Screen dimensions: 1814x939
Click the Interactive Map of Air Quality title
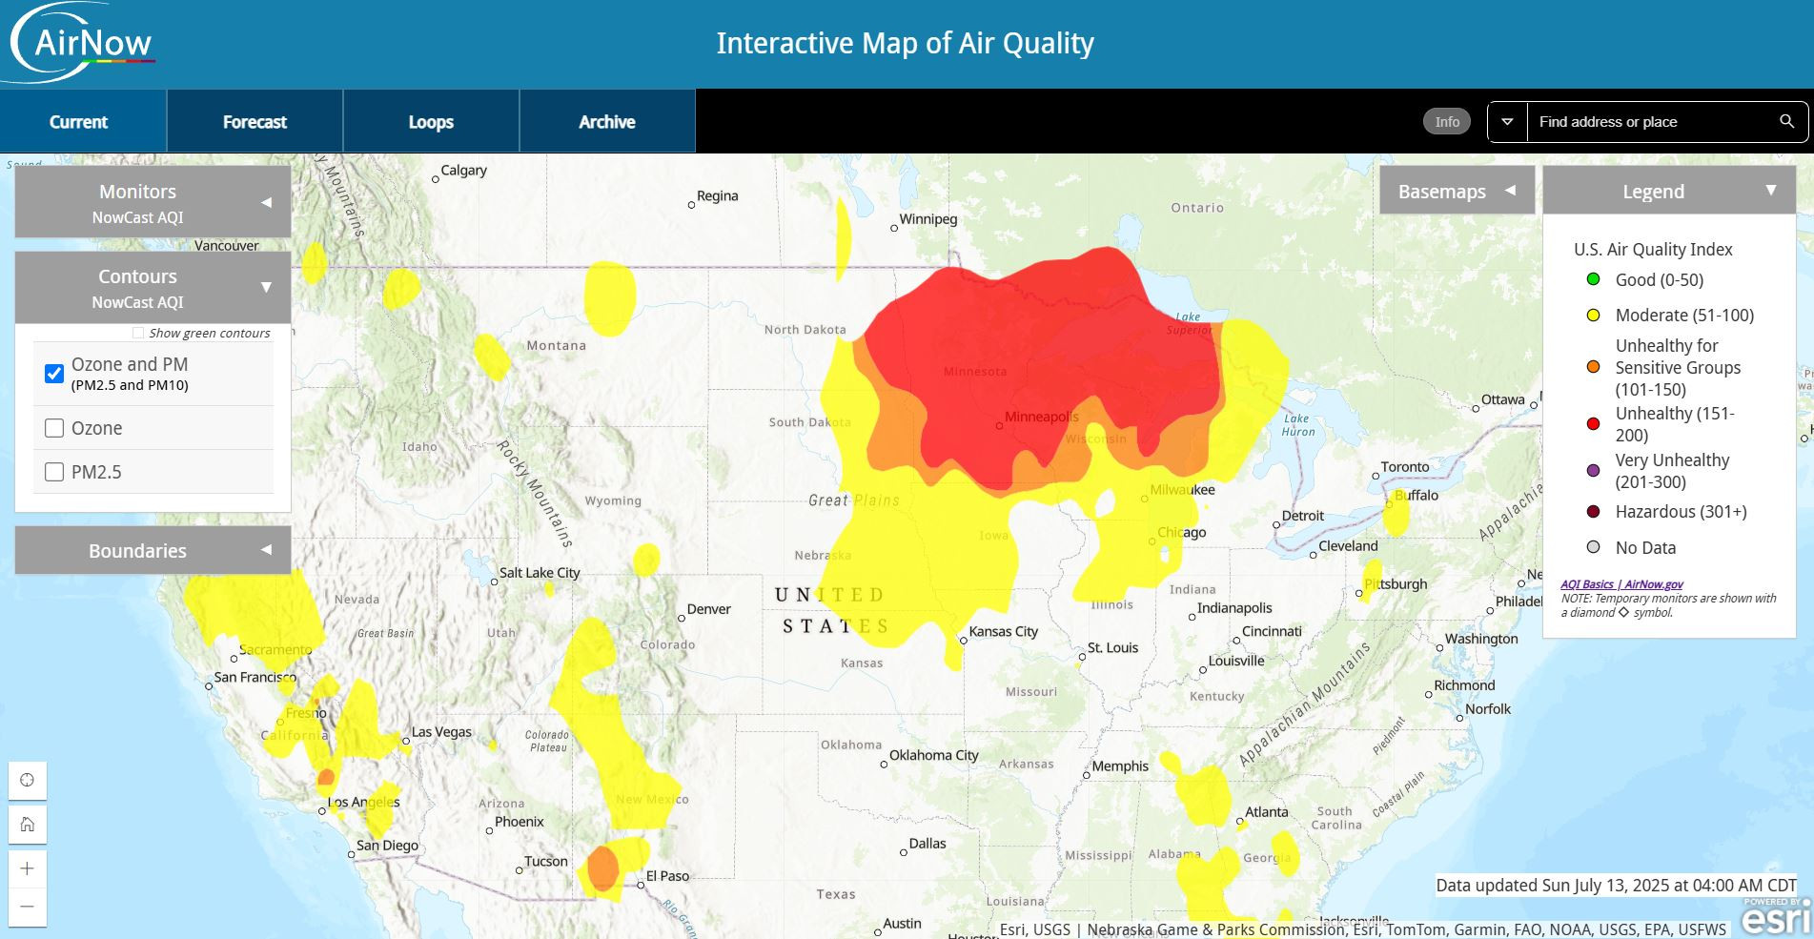pos(905,43)
